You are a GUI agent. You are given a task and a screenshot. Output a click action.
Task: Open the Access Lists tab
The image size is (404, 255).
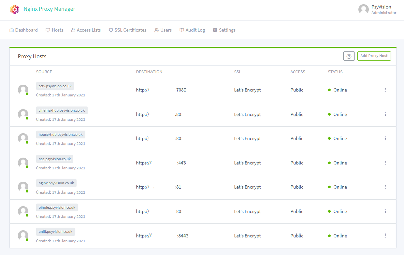pos(86,30)
